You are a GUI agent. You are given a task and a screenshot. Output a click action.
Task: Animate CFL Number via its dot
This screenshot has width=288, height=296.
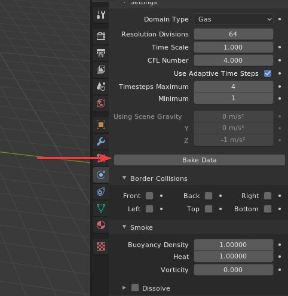pos(280,60)
